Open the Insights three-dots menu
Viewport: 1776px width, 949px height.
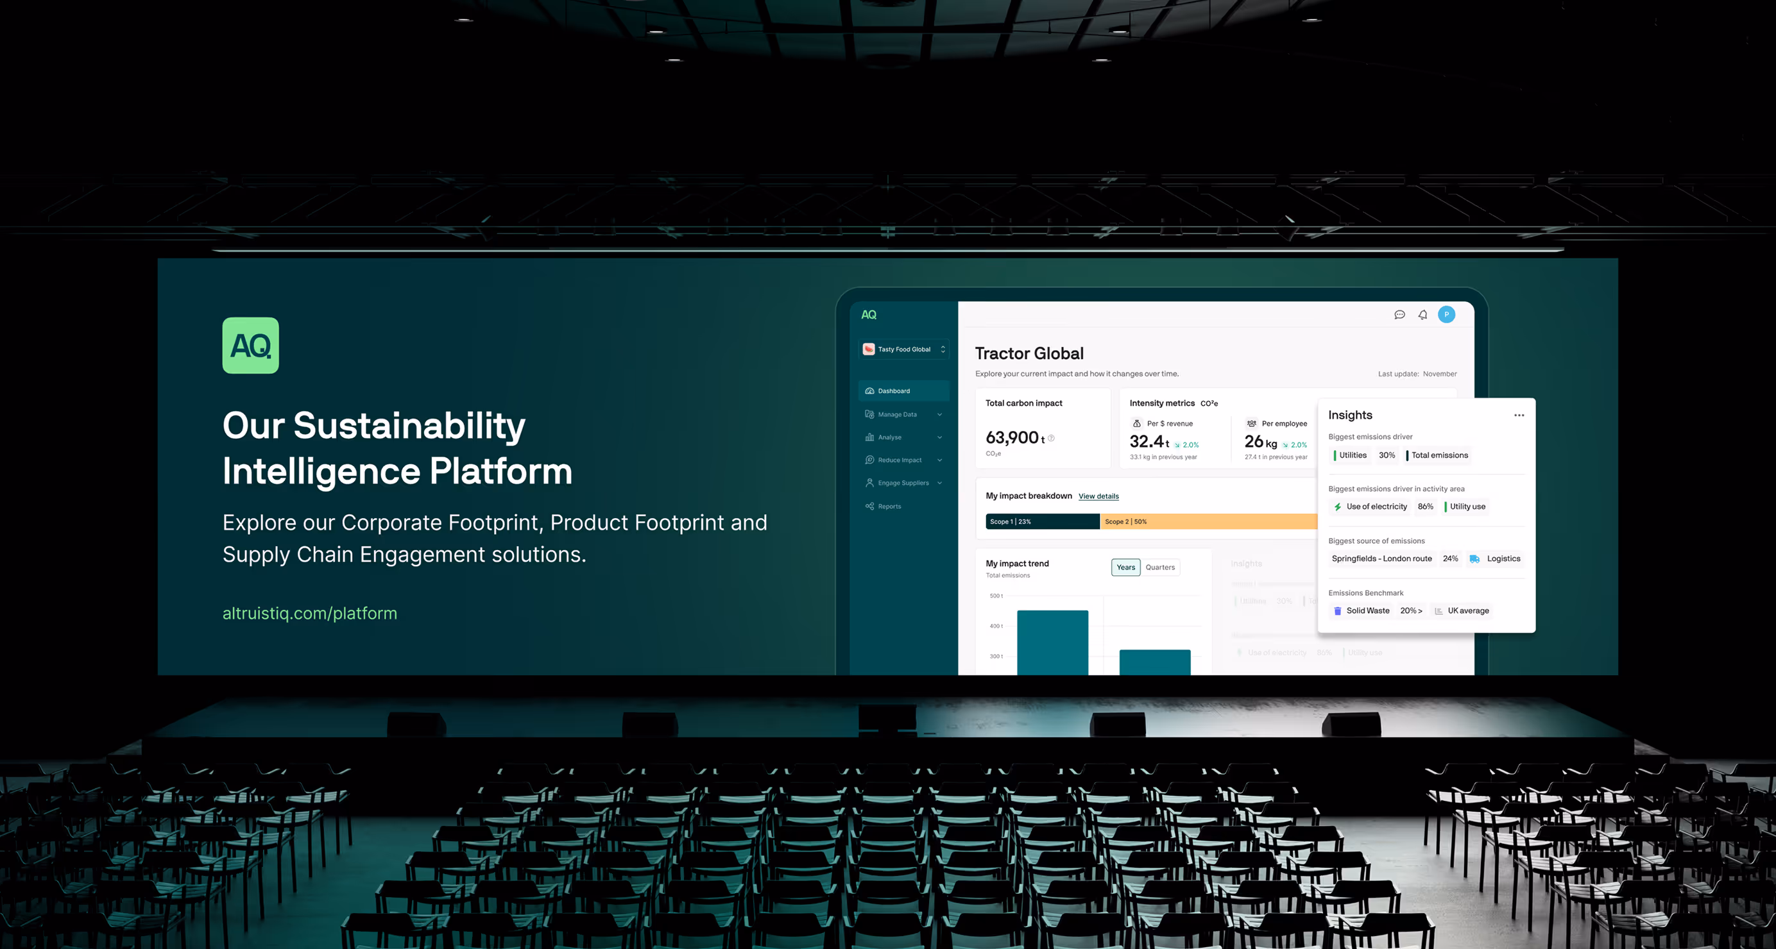[1518, 416]
